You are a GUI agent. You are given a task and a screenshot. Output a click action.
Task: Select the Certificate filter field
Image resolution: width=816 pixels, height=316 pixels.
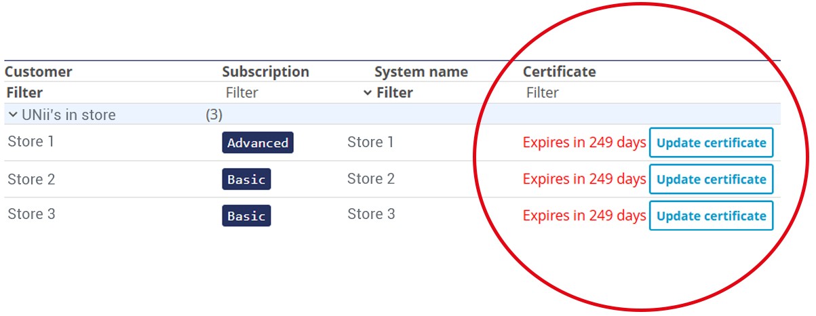[x=542, y=93]
